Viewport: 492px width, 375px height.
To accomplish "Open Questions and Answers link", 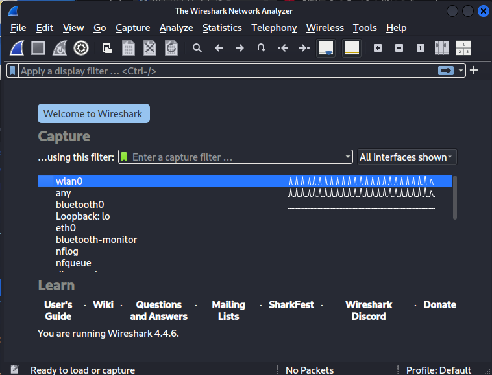I will [159, 310].
